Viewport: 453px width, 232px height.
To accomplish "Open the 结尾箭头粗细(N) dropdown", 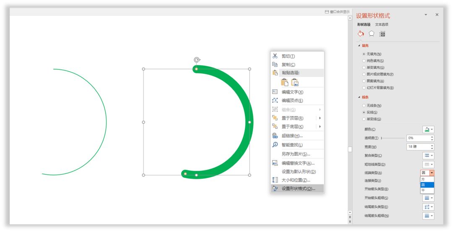I will (428, 216).
